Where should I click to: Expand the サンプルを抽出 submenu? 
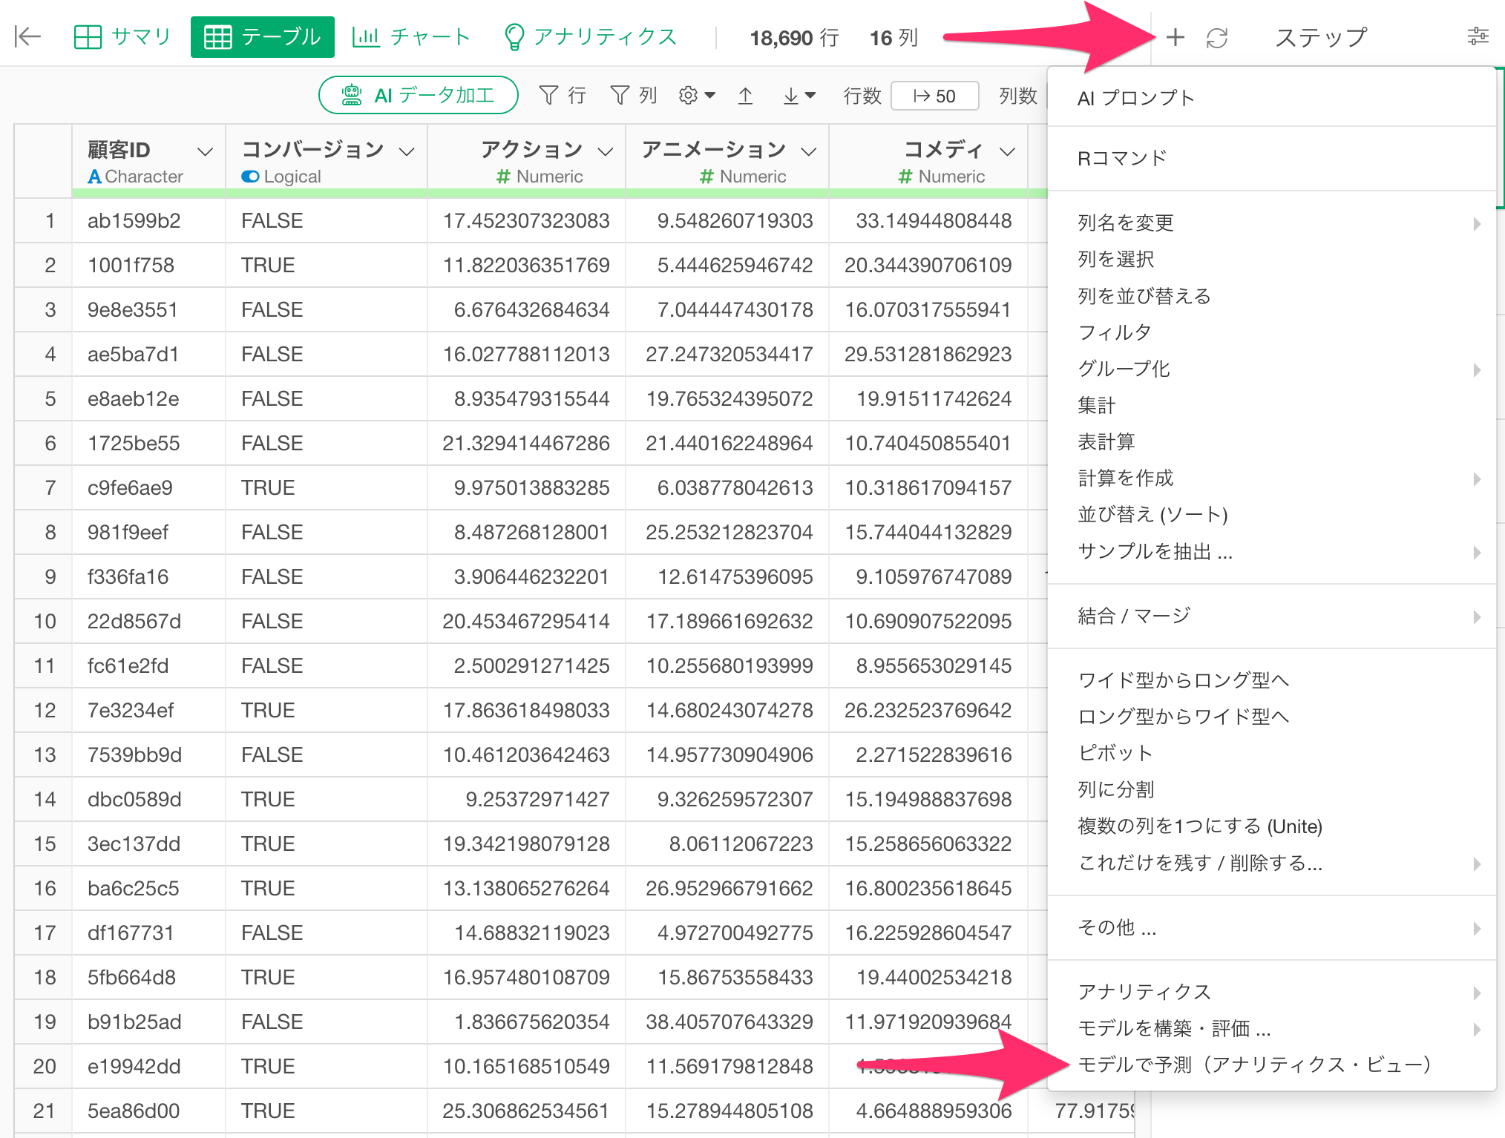[1271, 551]
